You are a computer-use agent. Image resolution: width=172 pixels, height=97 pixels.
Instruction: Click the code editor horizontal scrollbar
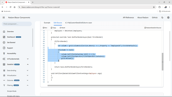(x=93, y=85)
